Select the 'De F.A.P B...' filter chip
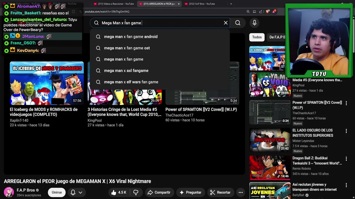This screenshot has width=355, height=199. [277, 37]
